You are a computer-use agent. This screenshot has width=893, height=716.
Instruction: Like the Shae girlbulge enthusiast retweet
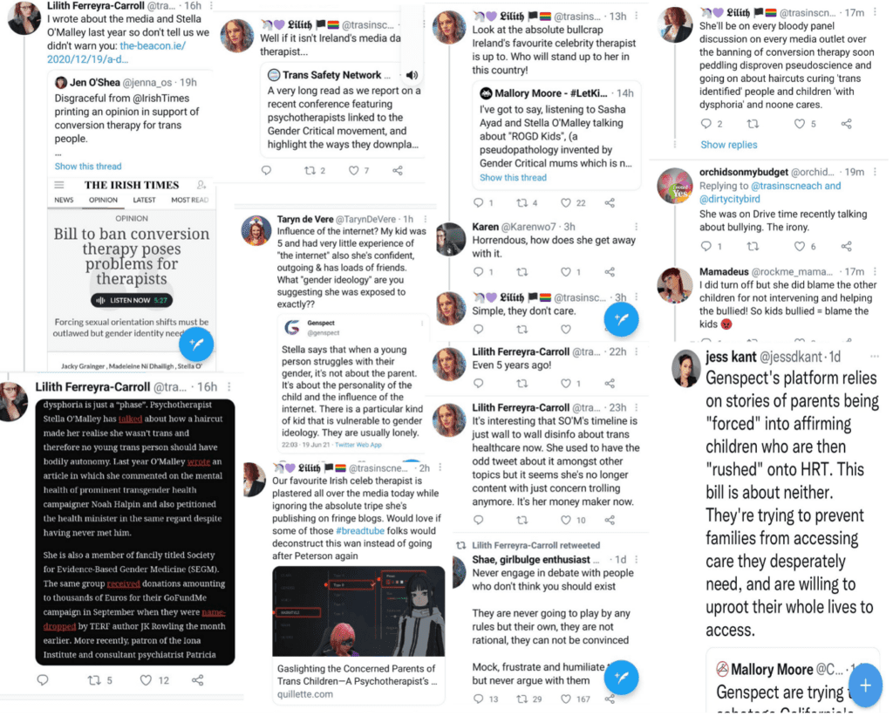(x=565, y=699)
